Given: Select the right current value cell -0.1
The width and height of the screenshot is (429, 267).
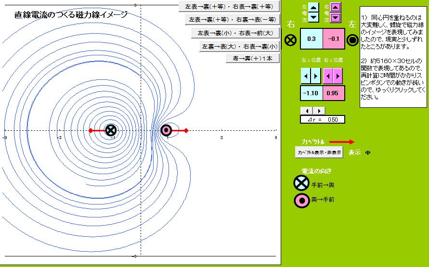Looking at the screenshot, I should pos(334,39).
